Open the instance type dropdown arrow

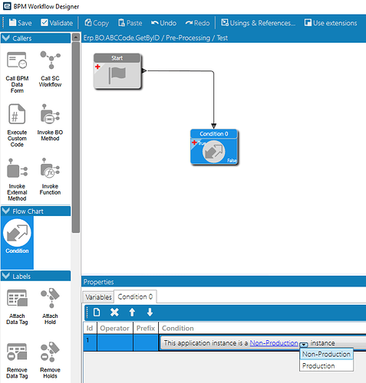304,345
